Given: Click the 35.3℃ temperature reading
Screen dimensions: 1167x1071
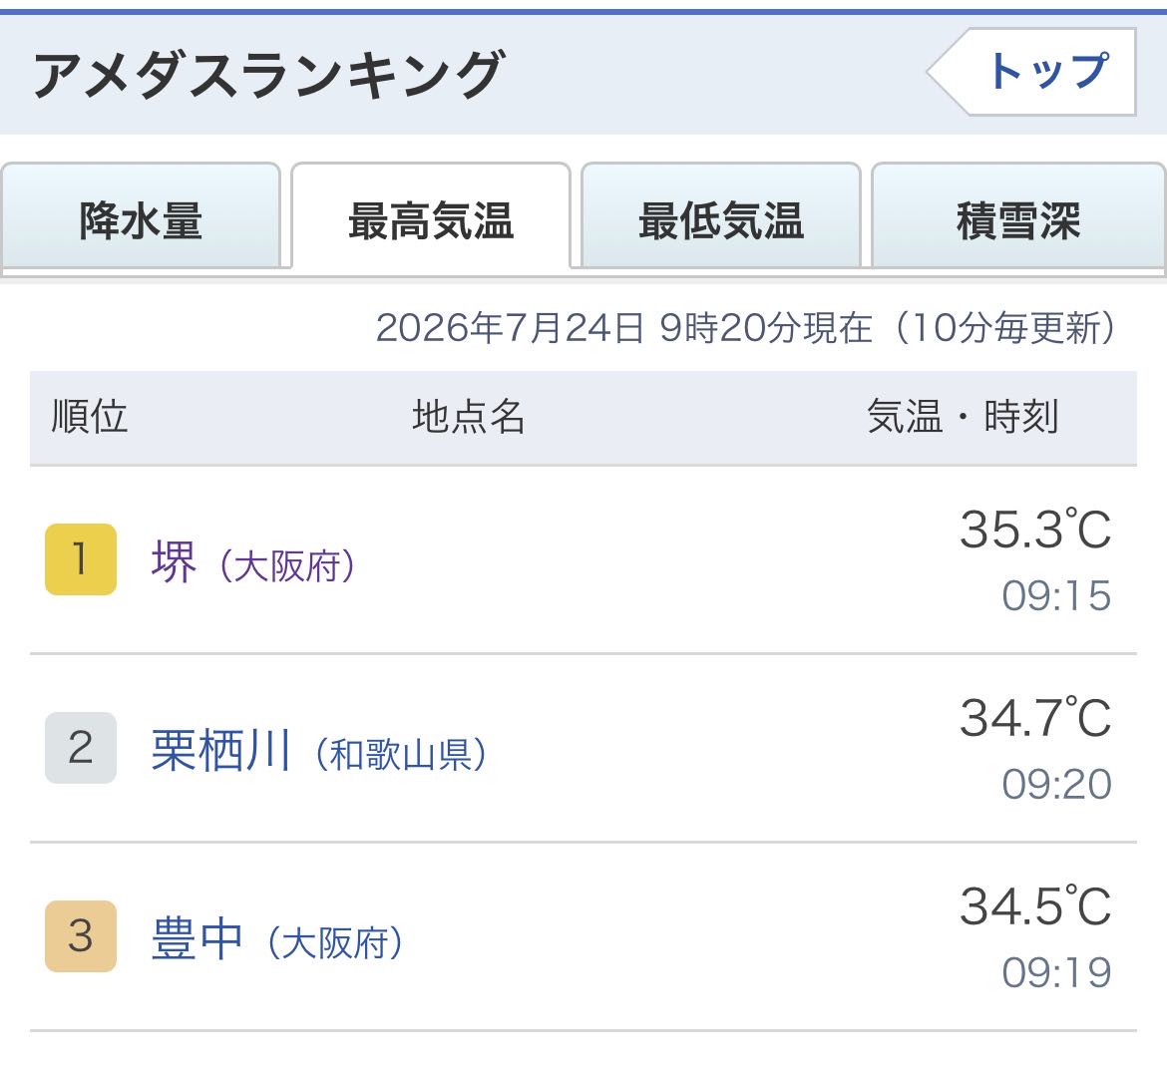Looking at the screenshot, I should tap(1035, 530).
